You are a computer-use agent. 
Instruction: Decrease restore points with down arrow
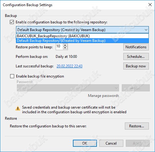point(65,48)
